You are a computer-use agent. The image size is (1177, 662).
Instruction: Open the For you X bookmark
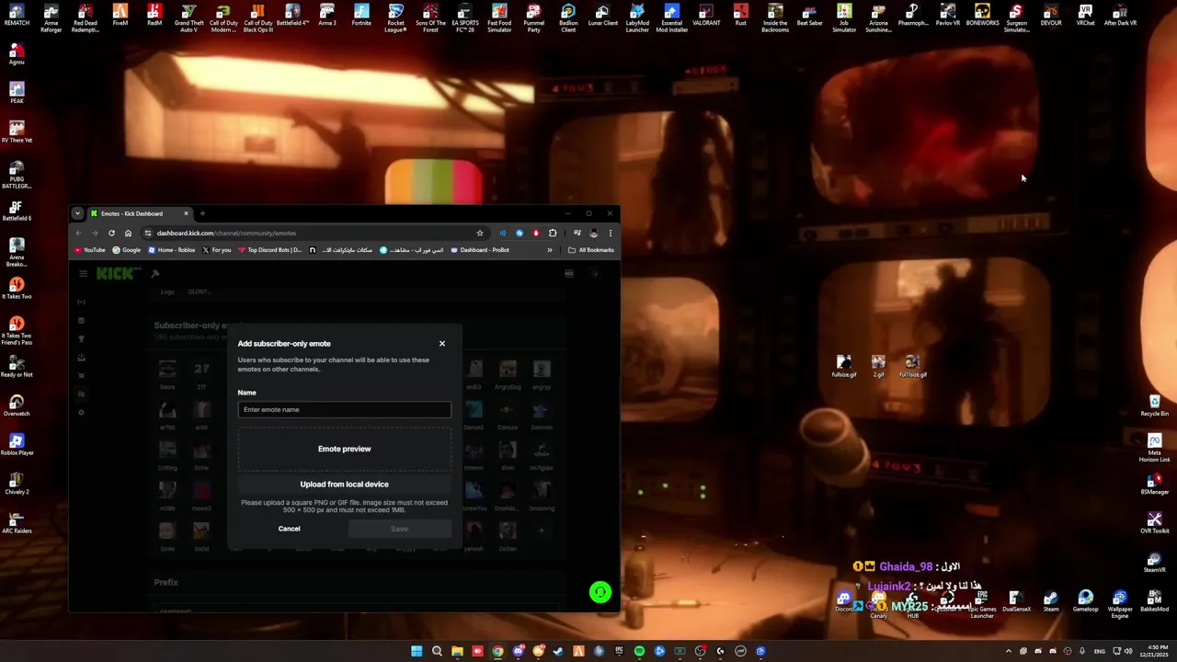click(x=216, y=250)
